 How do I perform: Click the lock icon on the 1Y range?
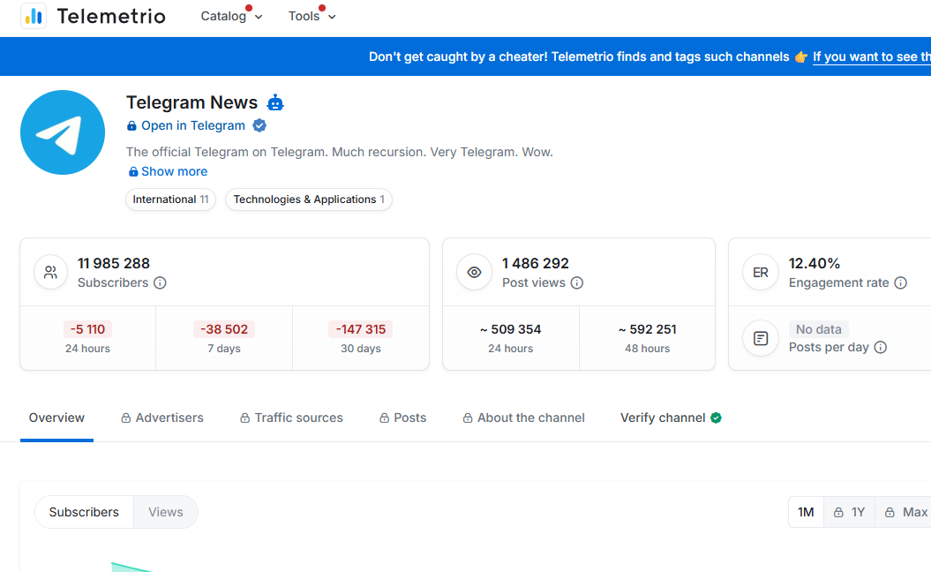[838, 512]
